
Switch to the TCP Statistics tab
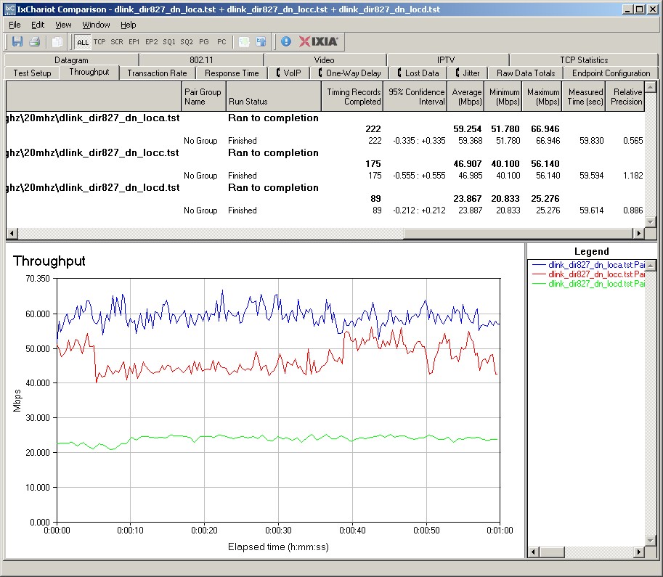tap(584, 60)
